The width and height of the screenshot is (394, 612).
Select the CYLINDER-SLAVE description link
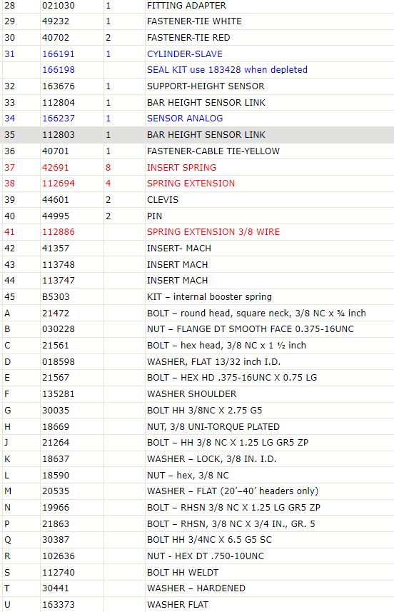click(x=185, y=54)
